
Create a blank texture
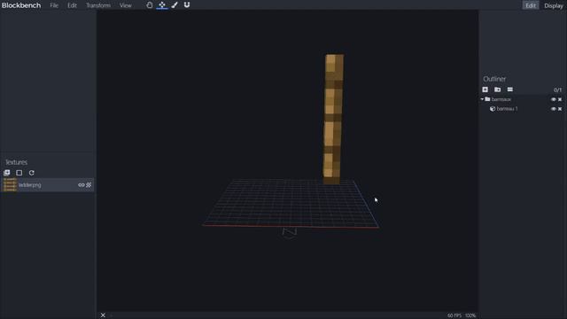19,173
